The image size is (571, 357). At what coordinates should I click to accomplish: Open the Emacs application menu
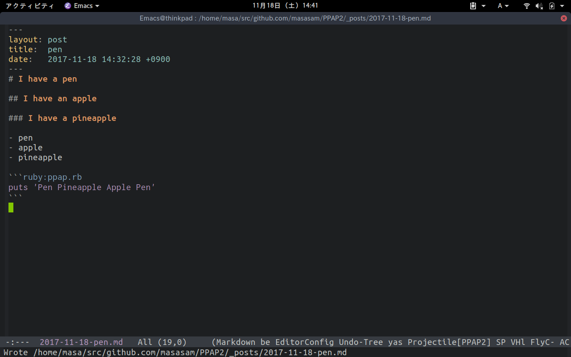click(x=82, y=6)
